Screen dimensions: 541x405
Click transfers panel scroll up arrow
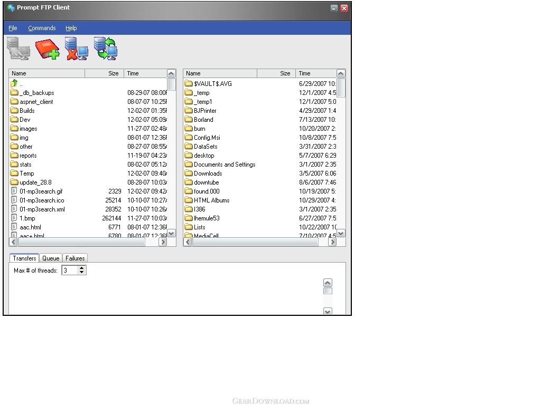[x=328, y=283]
